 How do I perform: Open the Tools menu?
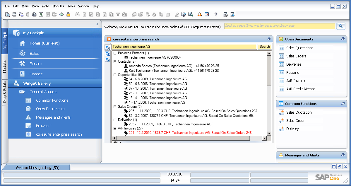[x=71, y=6]
